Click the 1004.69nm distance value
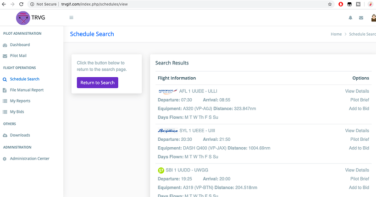The width and height of the screenshot is (376, 197). point(260,148)
